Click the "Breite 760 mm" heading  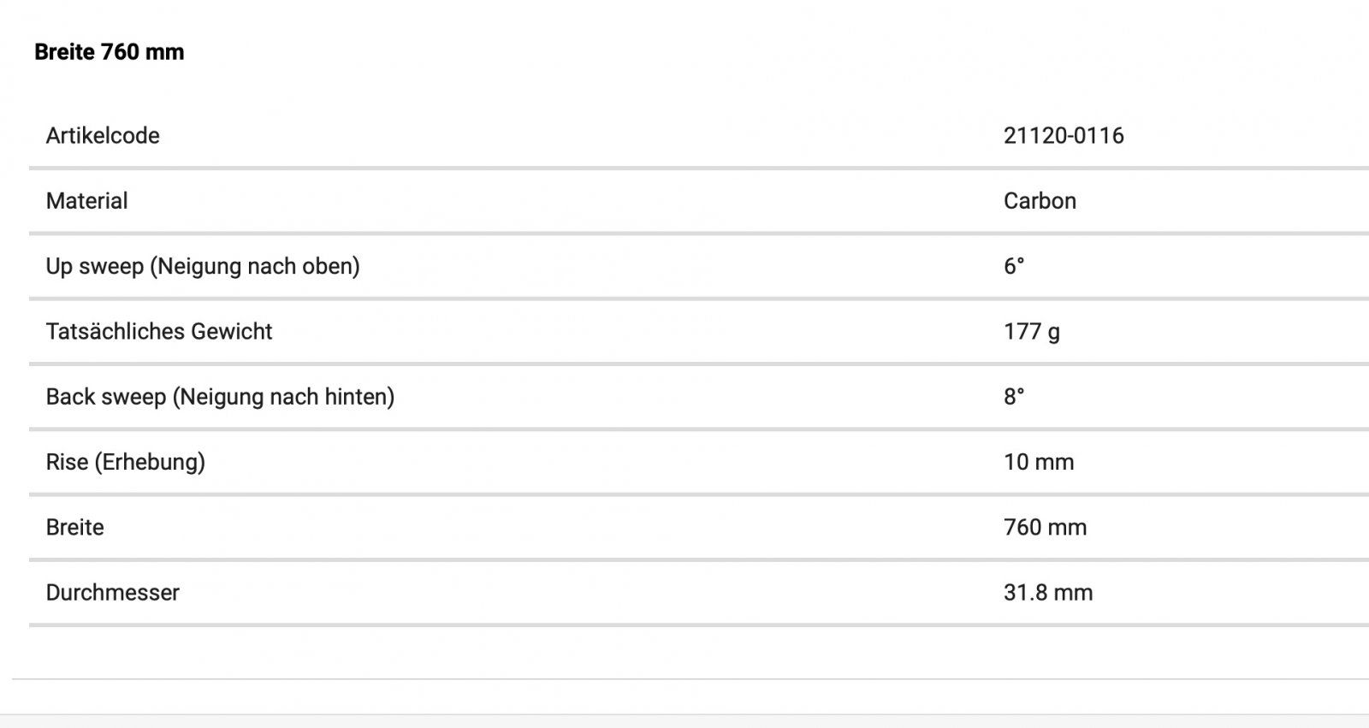tap(109, 52)
